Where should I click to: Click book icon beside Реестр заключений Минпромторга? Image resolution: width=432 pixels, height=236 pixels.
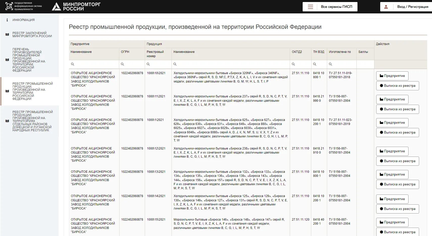pos(7,34)
